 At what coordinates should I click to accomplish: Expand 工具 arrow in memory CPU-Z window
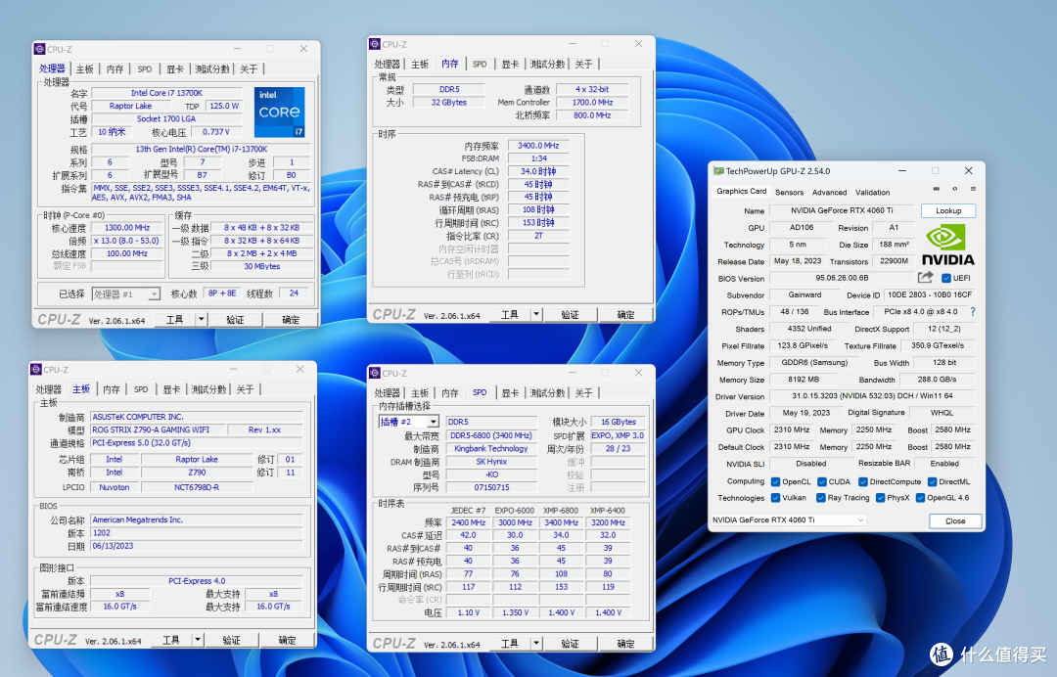pos(536,315)
